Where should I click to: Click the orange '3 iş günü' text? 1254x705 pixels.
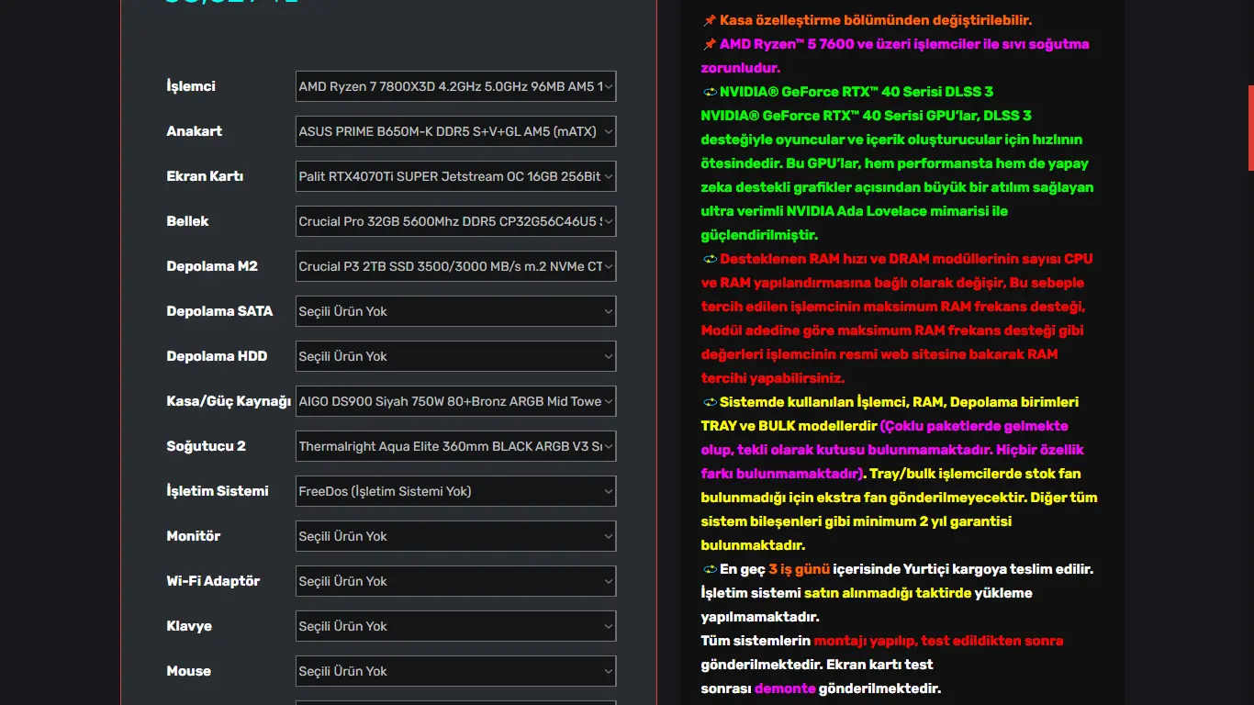coord(800,569)
